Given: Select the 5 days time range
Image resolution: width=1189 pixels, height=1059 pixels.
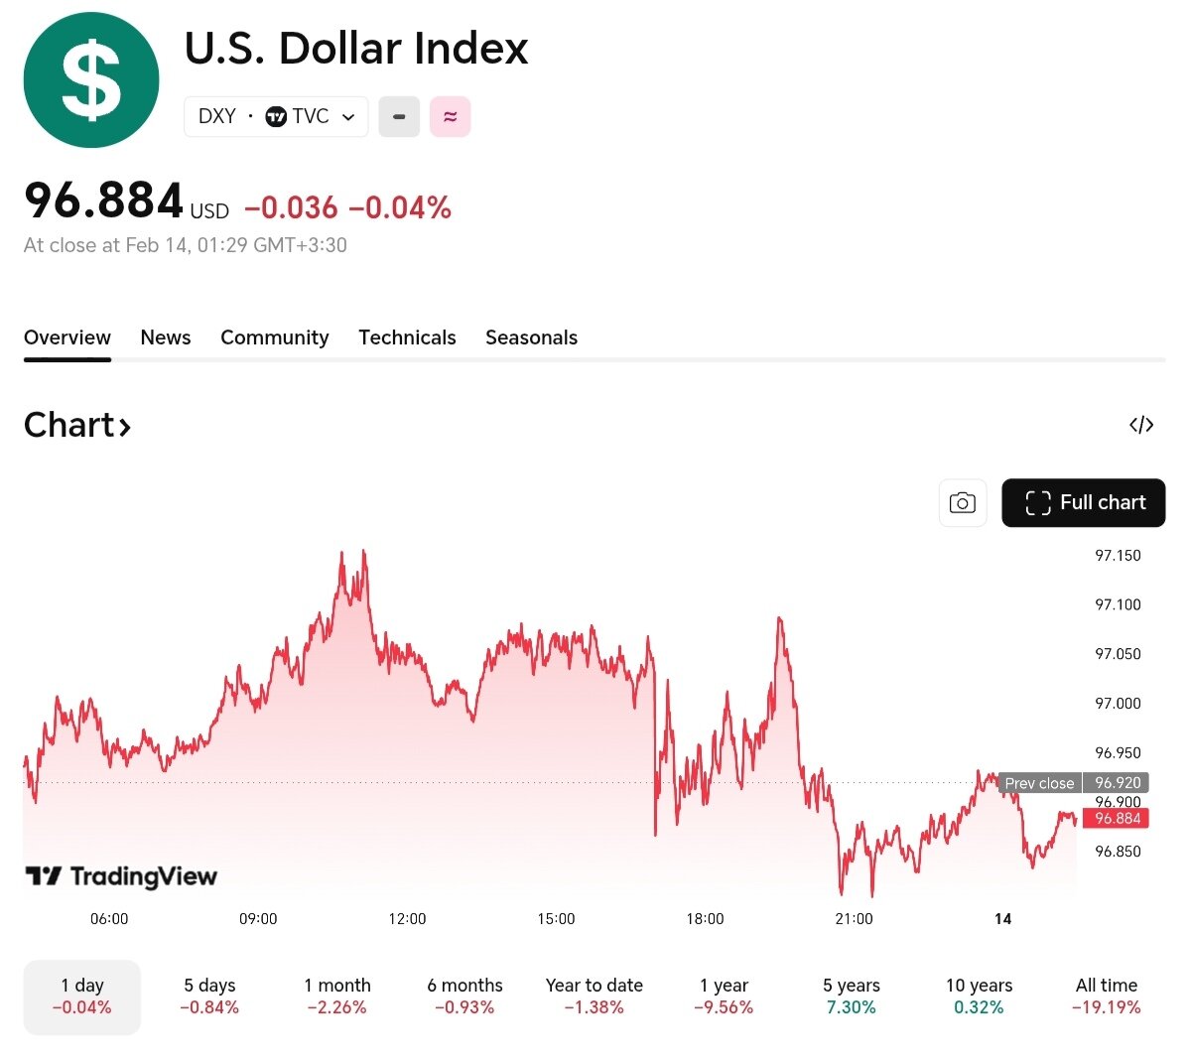Looking at the screenshot, I should (209, 996).
